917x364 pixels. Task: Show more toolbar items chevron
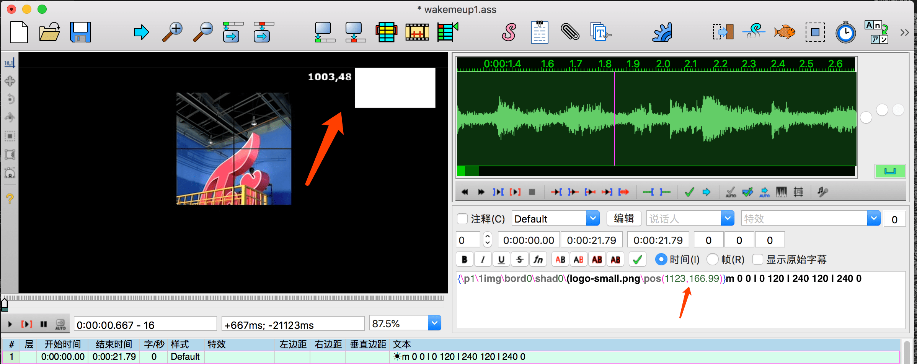click(x=904, y=32)
